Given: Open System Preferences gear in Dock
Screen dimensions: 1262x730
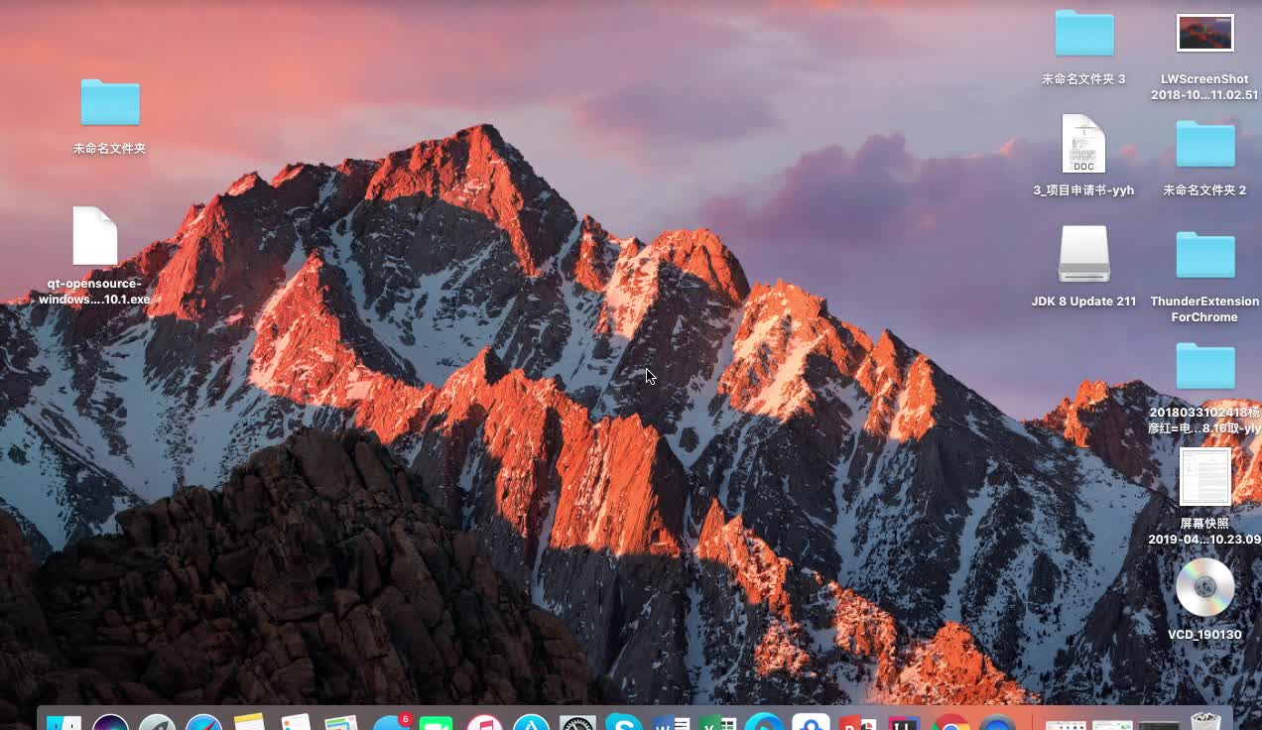Looking at the screenshot, I should (577, 723).
